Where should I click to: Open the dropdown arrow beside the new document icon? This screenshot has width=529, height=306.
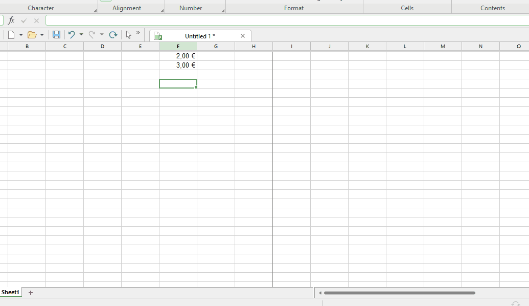pyautogui.click(x=21, y=35)
